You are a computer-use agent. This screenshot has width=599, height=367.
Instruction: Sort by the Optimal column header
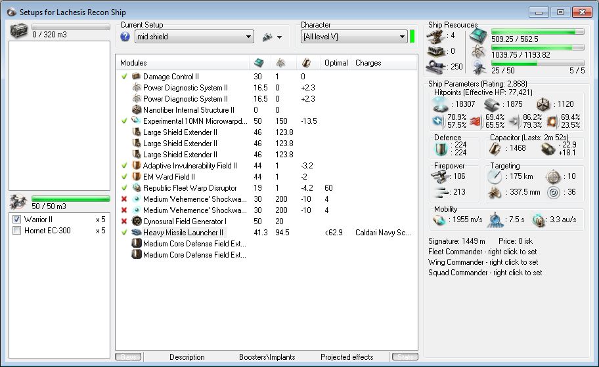tap(336, 62)
